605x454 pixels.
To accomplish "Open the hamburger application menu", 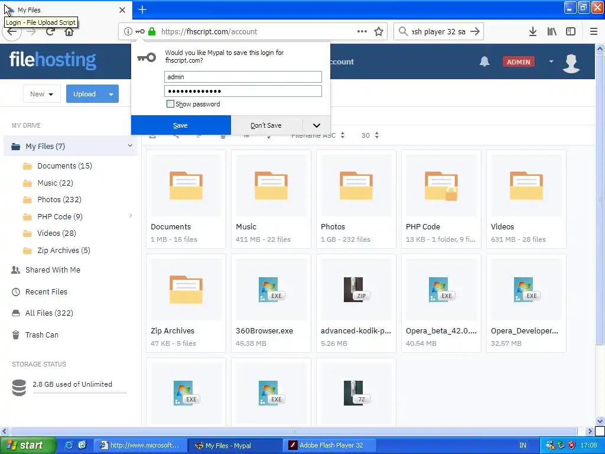I will point(594,31).
